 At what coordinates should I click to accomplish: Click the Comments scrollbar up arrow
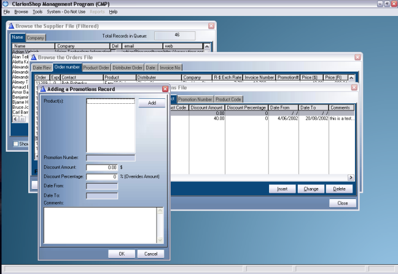[x=161, y=211]
